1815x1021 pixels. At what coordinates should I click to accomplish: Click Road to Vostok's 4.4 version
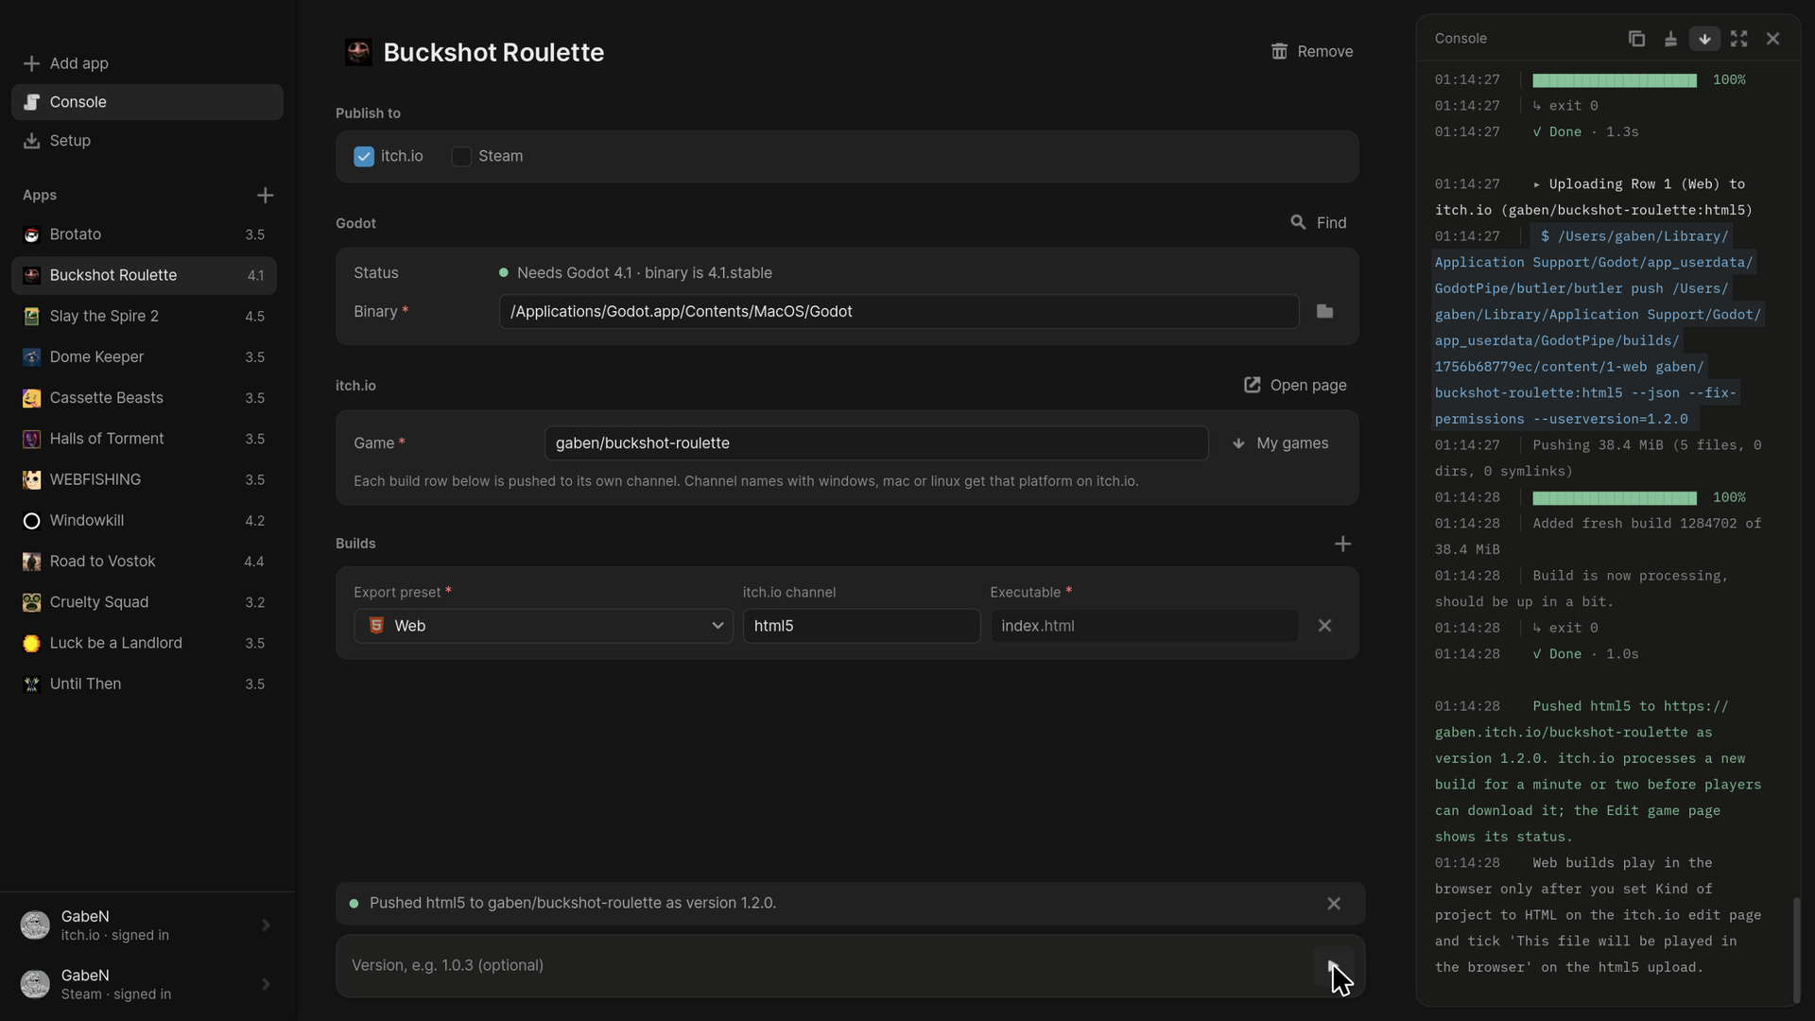(x=253, y=562)
